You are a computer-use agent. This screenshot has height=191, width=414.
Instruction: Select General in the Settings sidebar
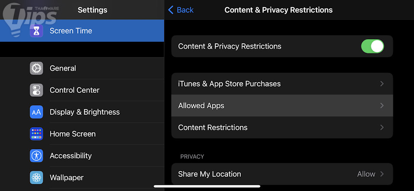pos(63,68)
